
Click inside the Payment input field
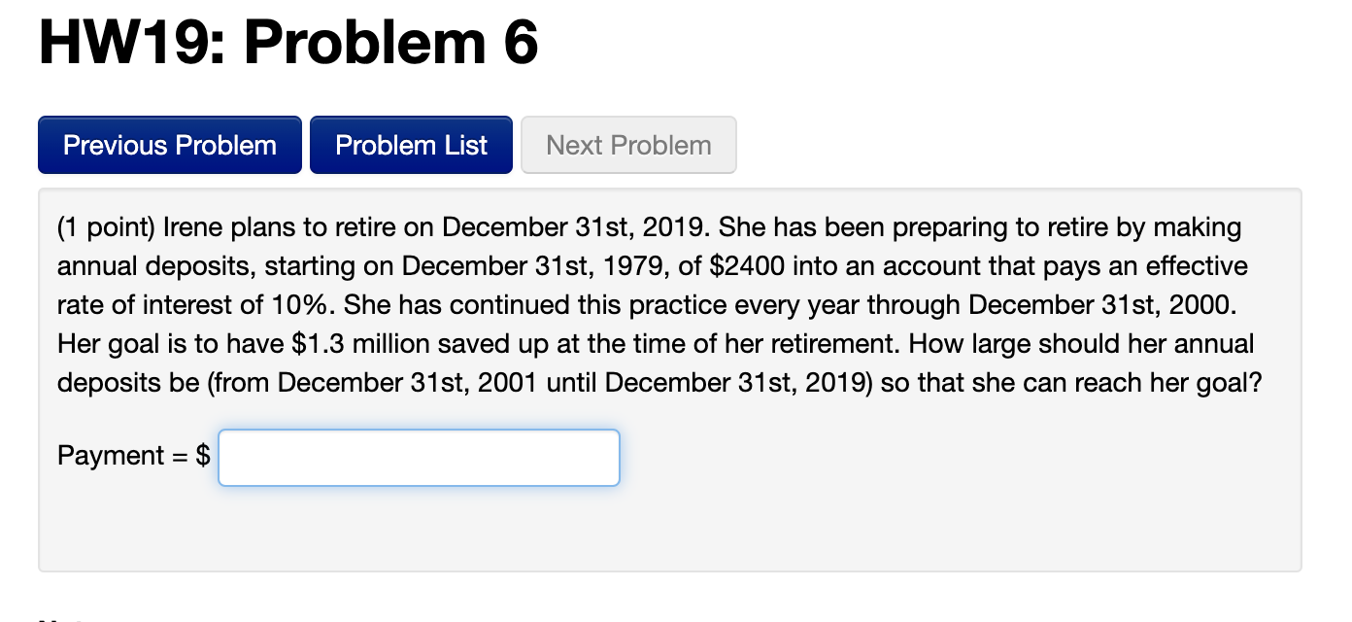point(418,457)
